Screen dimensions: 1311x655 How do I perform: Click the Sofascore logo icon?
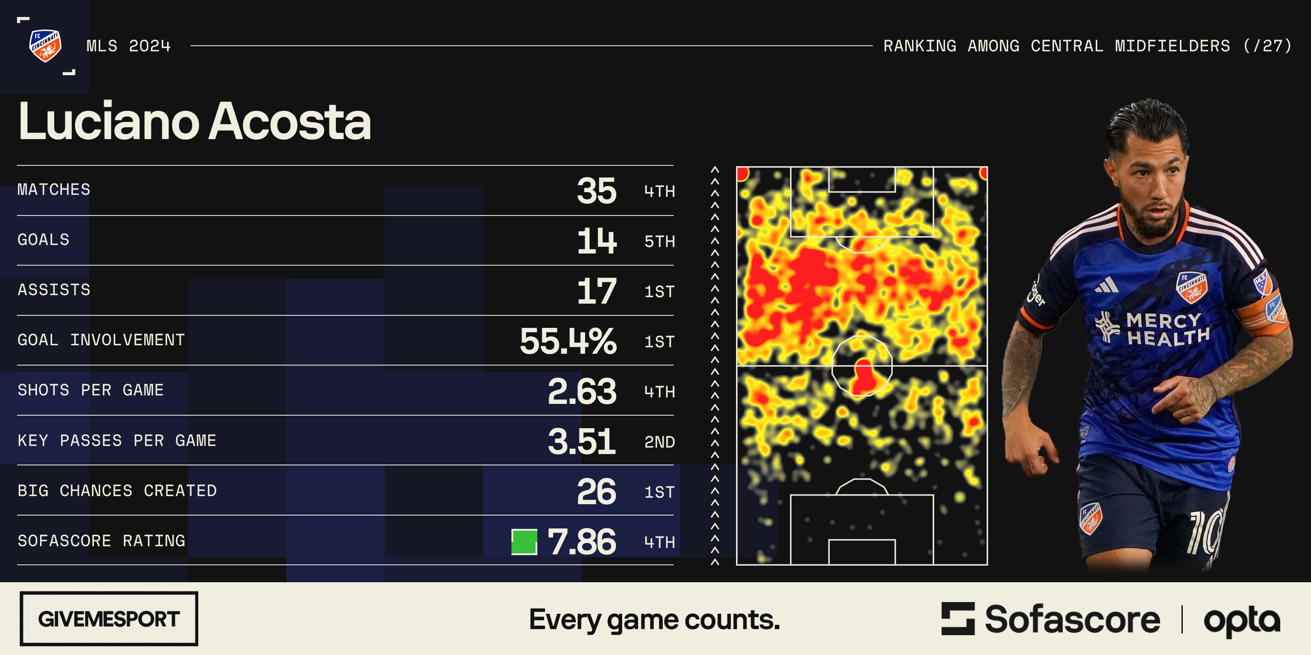(957, 619)
